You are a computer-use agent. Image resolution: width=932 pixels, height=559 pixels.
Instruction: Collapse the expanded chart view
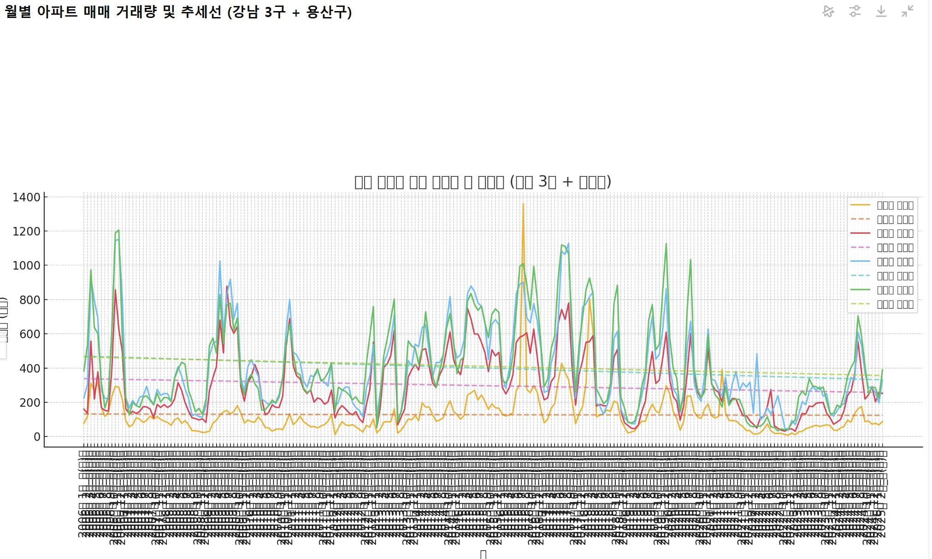907,11
